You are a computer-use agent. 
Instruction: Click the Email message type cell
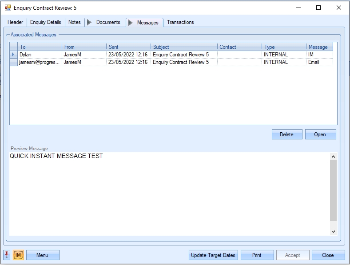point(319,62)
